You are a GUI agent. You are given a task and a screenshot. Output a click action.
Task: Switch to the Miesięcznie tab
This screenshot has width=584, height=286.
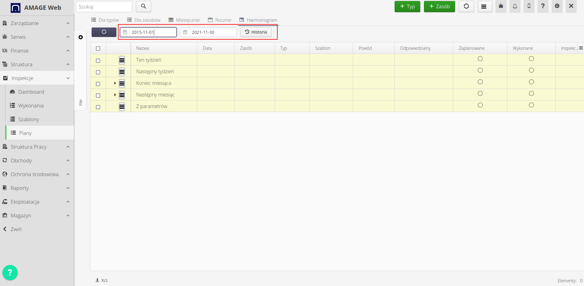pyautogui.click(x=184, y=20)
